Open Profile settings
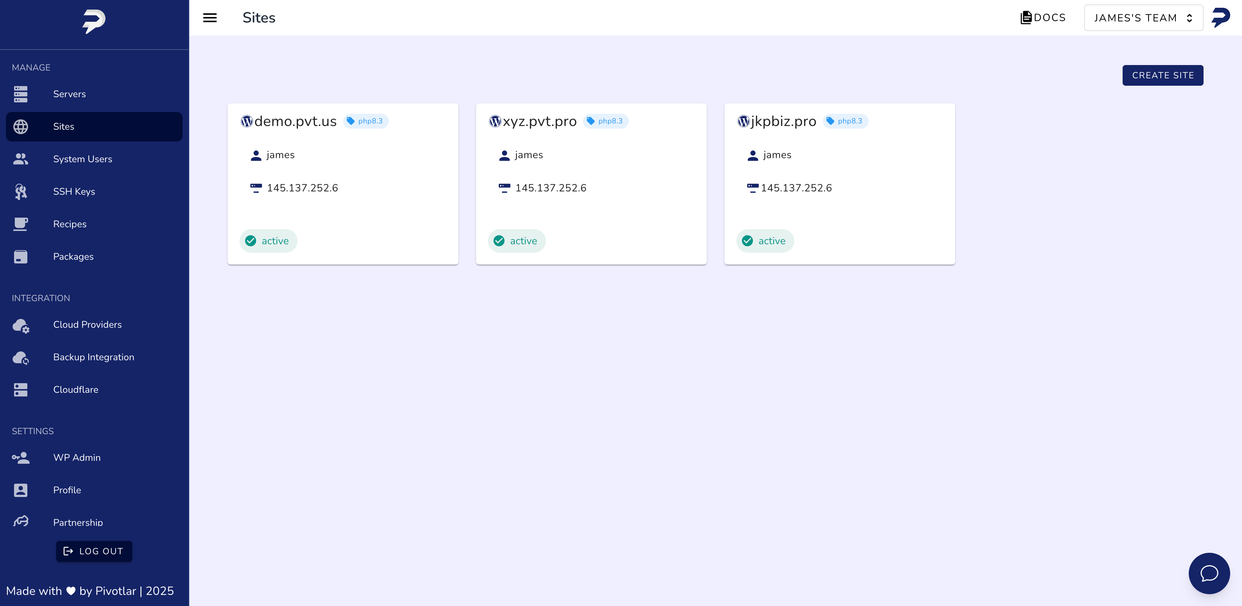Image resolution: width=1242 pixels, height=606 pixels. [67, 490]
